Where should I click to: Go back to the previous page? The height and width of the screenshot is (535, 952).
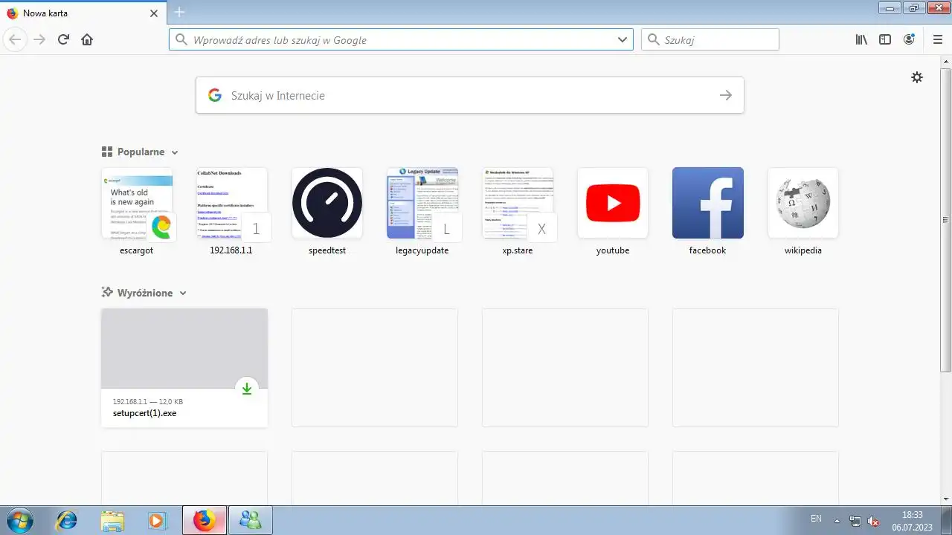15,39
